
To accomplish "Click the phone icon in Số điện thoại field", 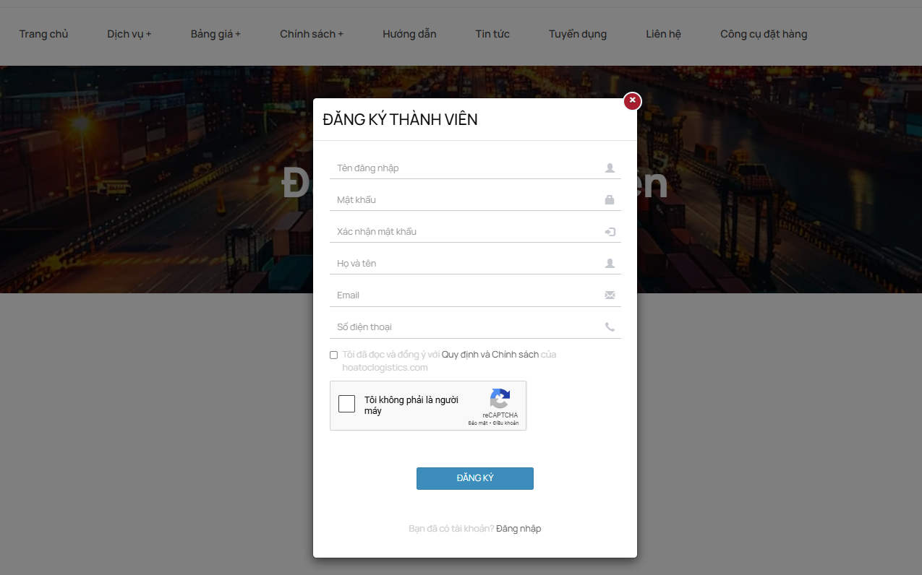I will [x=610, y=327].
